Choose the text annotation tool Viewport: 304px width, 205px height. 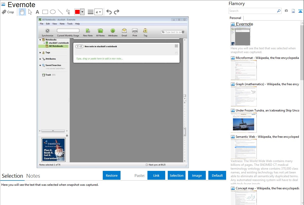pyautogui.click(x=37, y=12)
